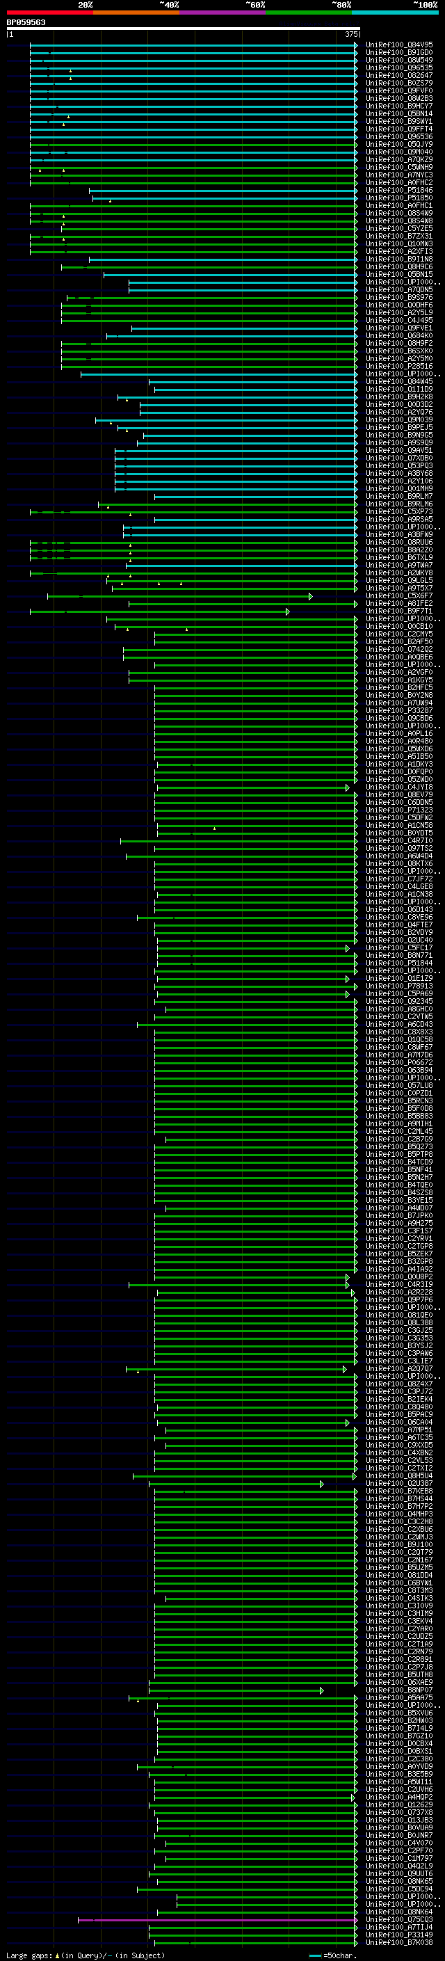Open hit UniRef100_C5WNH9
The width and height of the screenshot is (445, 1961).
399,168
